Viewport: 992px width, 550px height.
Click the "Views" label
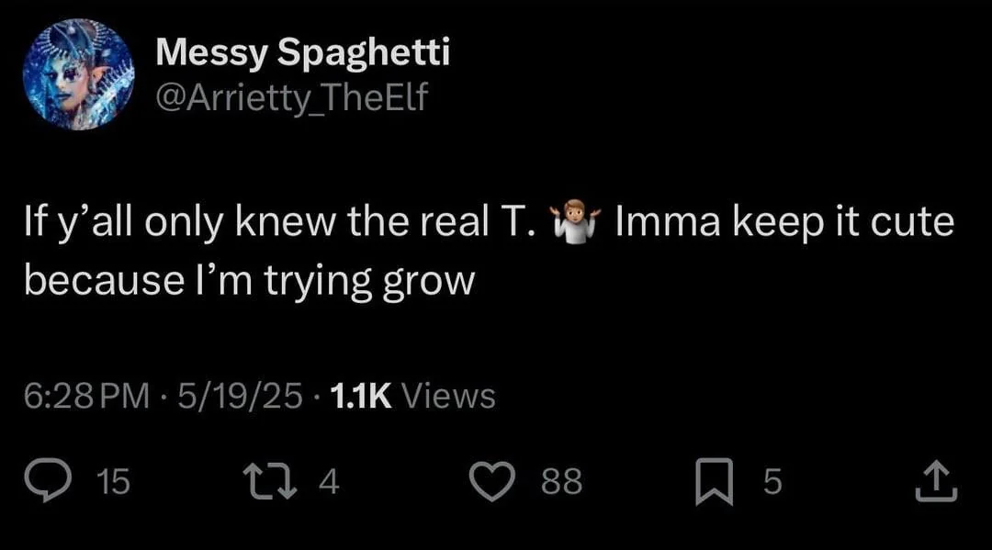[x=449, y=397]
